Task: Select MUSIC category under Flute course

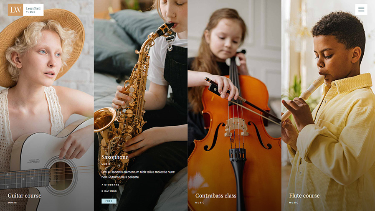Action: [294, 203]
